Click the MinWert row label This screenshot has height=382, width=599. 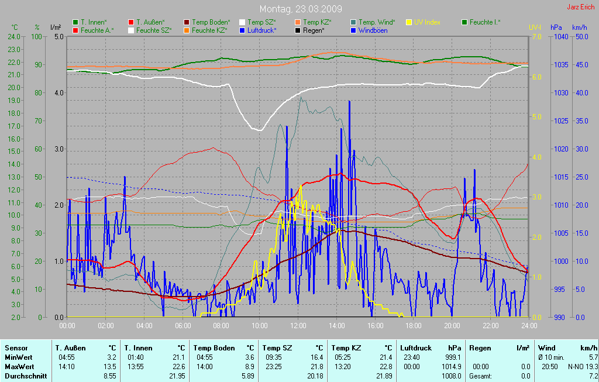click(18, 357)
